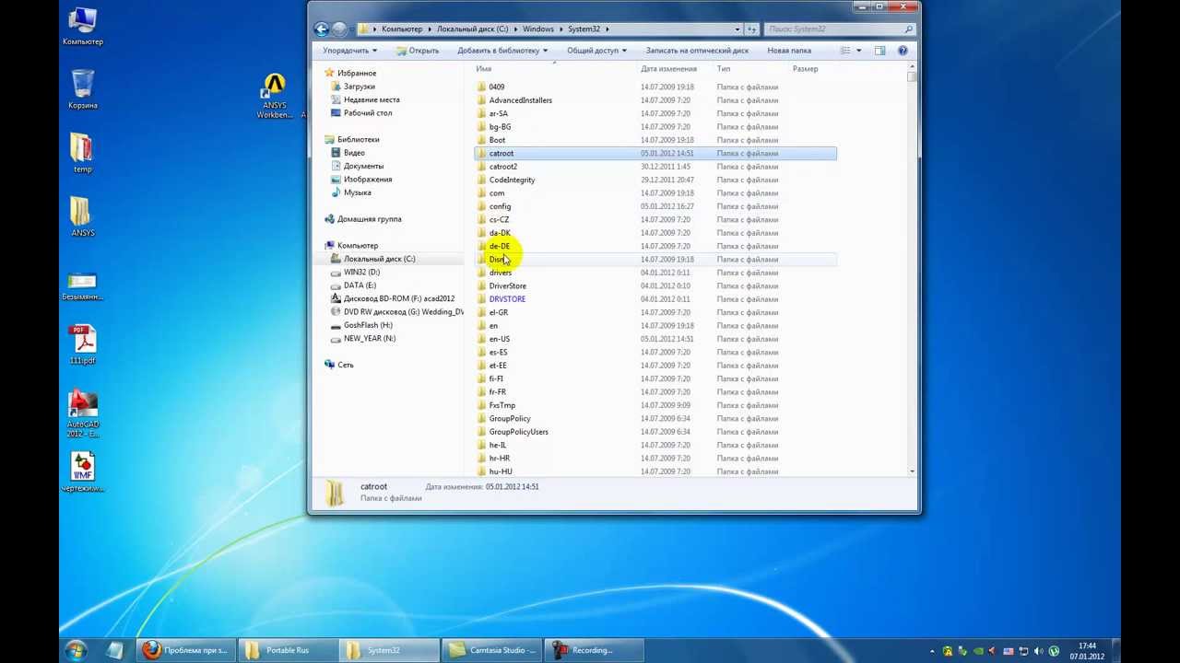The width and height of the screenshot is (1180, 663).
Task: Open the Упорядочить menu
Action: tap(349, 51)
